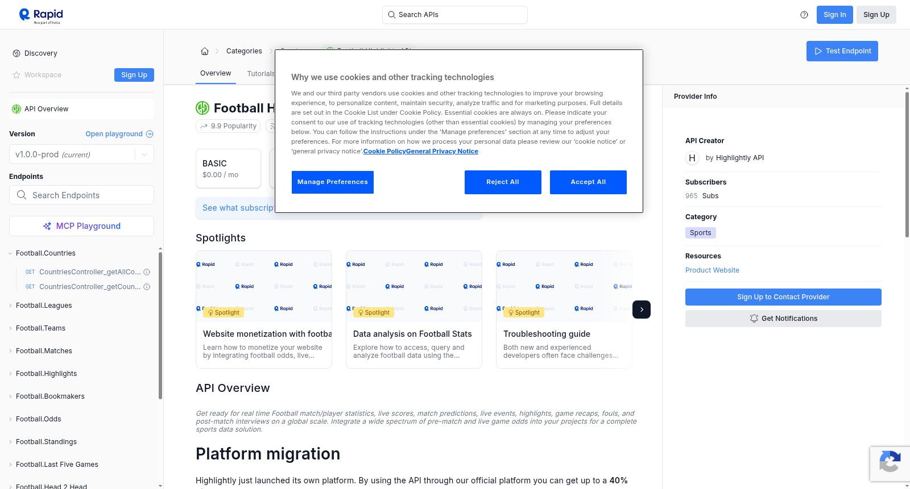
Task: Click the MCP Playground sparkle icon
Action: pos(47,226)
